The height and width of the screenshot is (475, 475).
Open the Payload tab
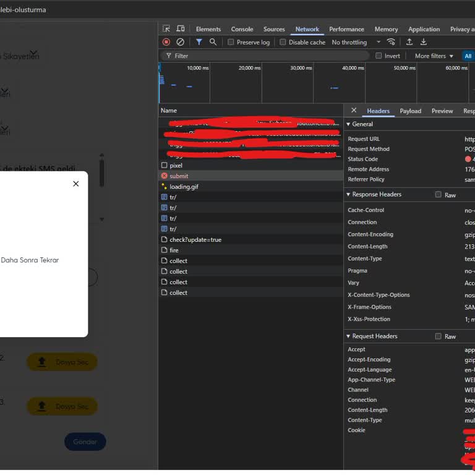410,111
